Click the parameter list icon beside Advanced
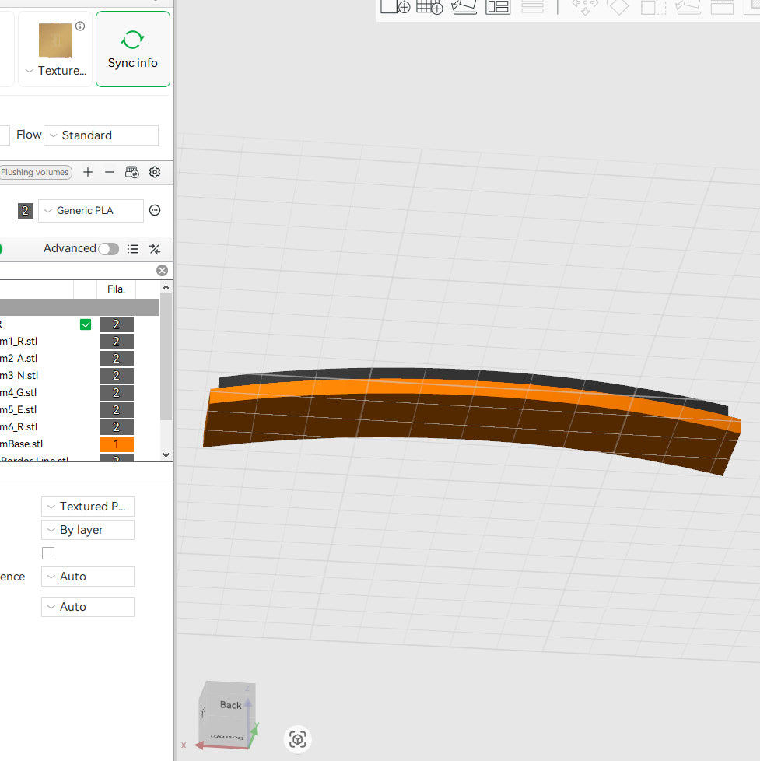This screenshot has height=761, width=760. point(133,248)
